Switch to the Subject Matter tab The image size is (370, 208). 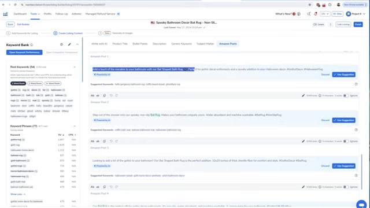pos(205,44)
